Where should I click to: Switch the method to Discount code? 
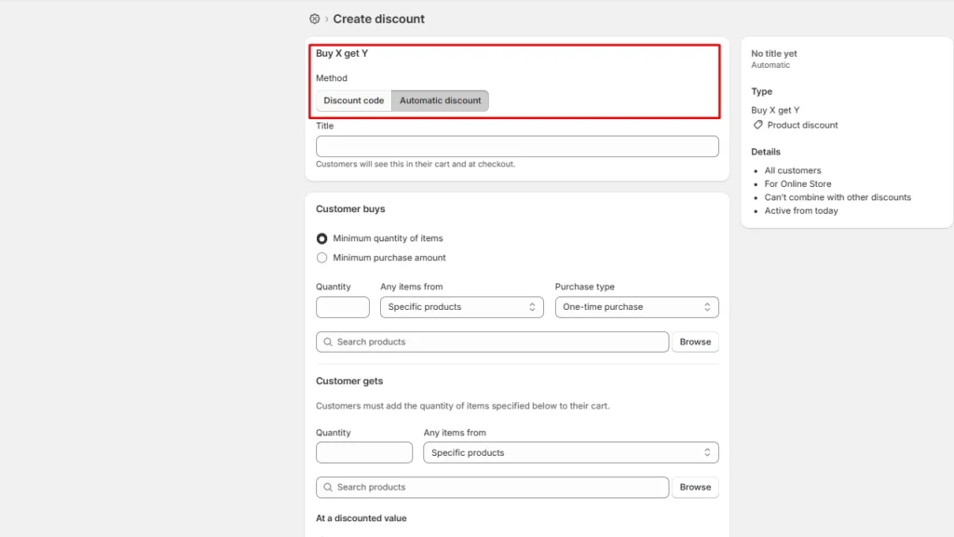point(353,101)
